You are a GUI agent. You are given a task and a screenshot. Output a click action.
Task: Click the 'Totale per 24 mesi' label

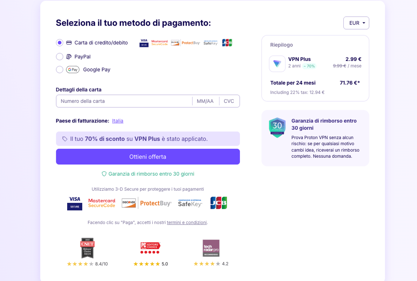[293, 83]
